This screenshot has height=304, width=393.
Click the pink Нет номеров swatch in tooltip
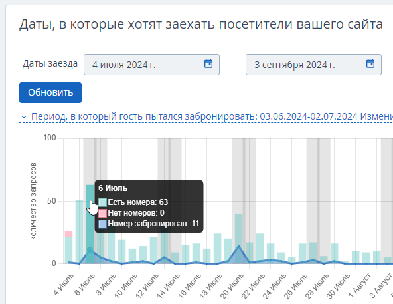coord(102,213)
